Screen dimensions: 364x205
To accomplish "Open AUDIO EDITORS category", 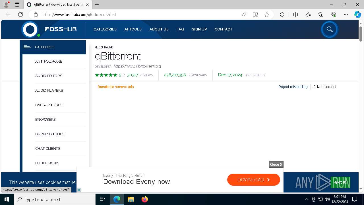I will [49, 76].
